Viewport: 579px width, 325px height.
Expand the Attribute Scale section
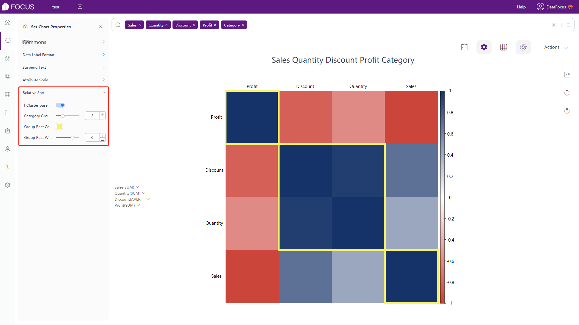click(x=63, y=80)
